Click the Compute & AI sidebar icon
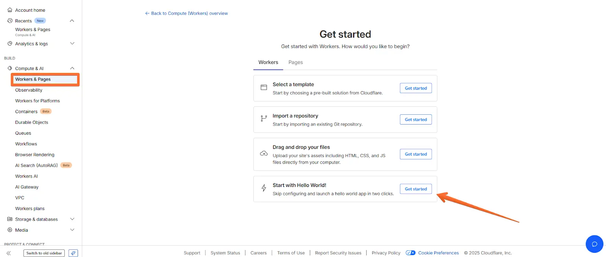Image resolution: width=606 pixels, height=257 pixels. pyautogui.click(x=10, y=68)
